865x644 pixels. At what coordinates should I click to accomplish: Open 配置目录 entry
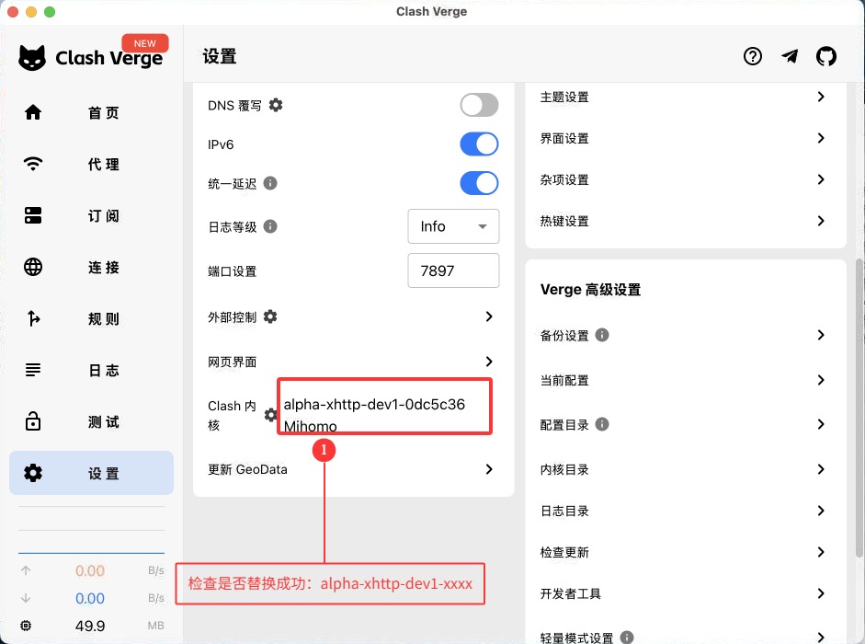[686, 424]
